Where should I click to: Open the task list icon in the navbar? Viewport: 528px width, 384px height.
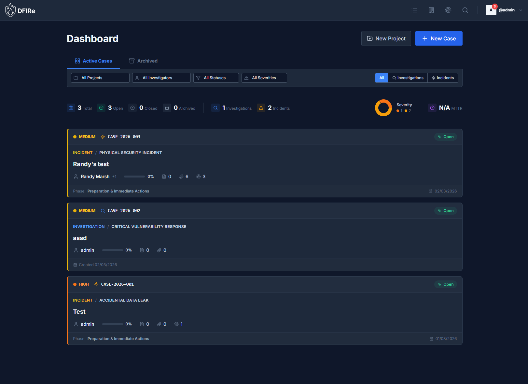(414, 10)
